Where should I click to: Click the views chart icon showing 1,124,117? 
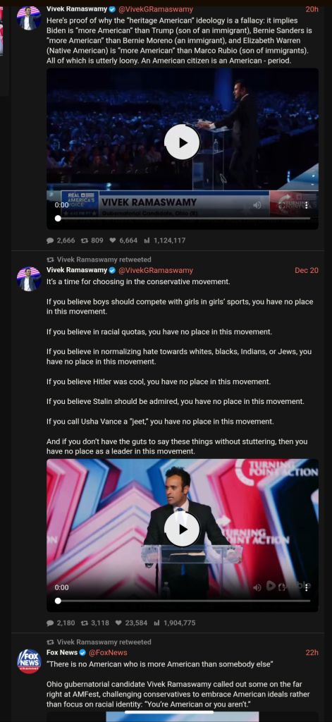click(147, 240)
